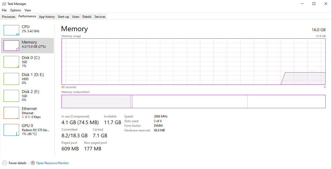Viewport: 332px width, 169px height.
Task: Click the Memory usage history graph
Action: (x=193, y=62)
